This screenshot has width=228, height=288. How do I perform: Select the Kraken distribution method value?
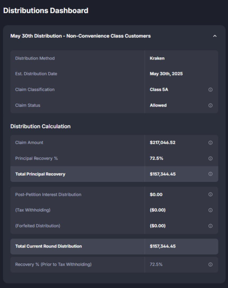pyautogui.click(x=157, y=58)
